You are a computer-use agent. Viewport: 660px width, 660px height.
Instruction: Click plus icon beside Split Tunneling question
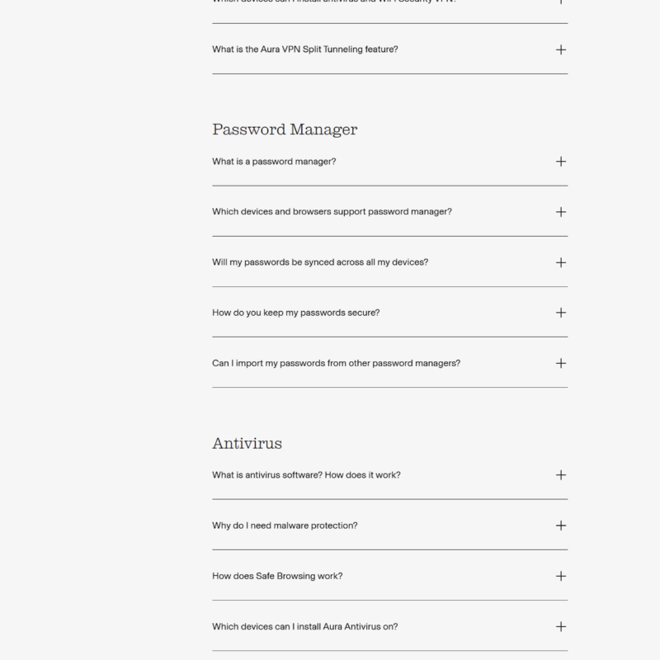pyautogui.click(x=561, y=49)
